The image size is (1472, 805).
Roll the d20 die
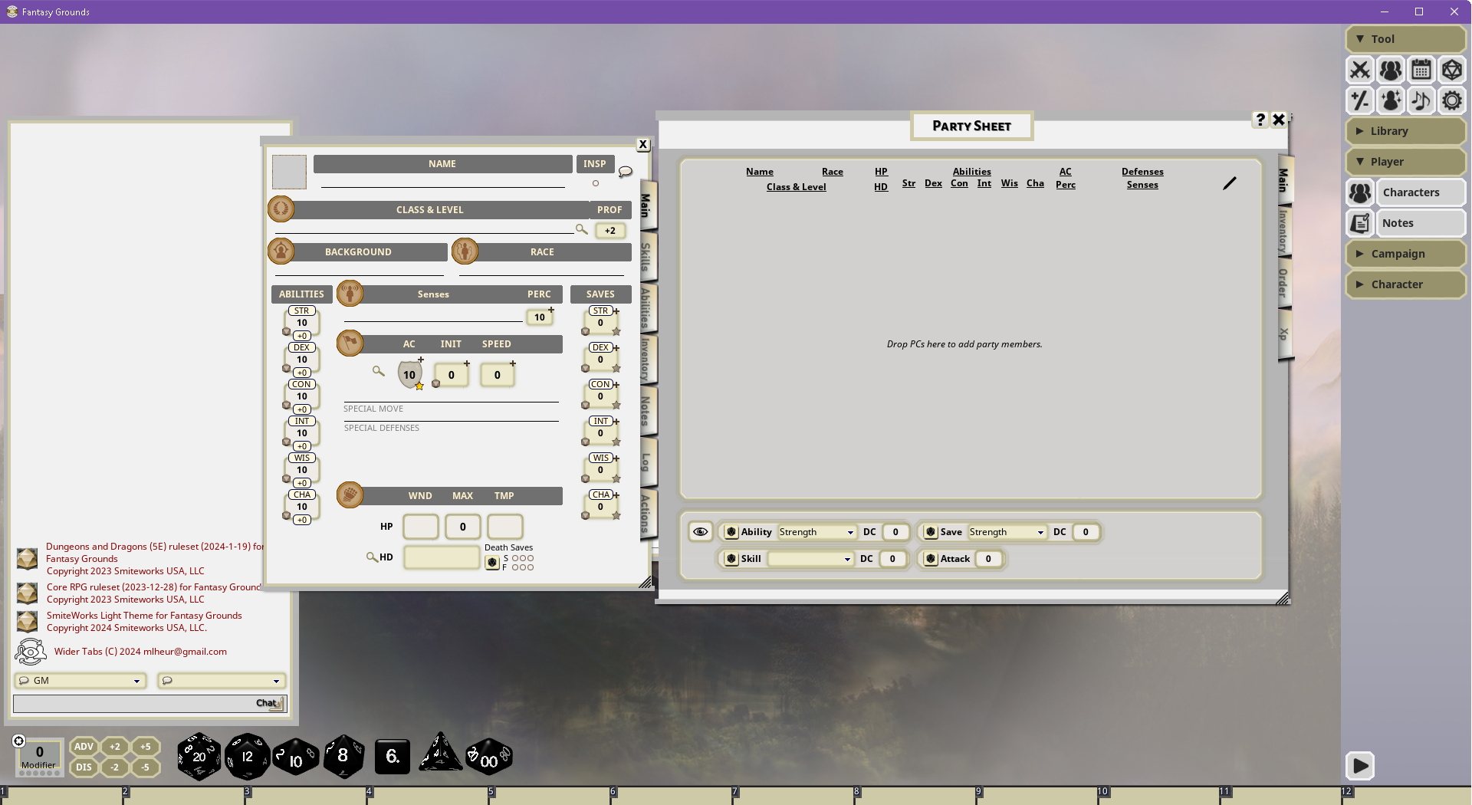tap(199, 757)
